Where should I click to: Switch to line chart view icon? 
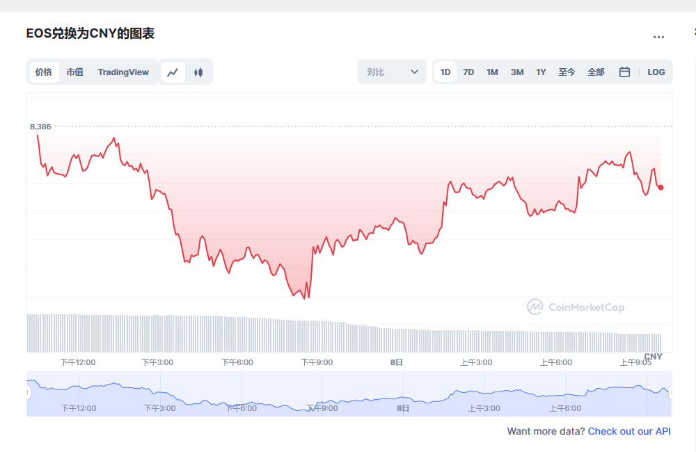click(173, 72)
